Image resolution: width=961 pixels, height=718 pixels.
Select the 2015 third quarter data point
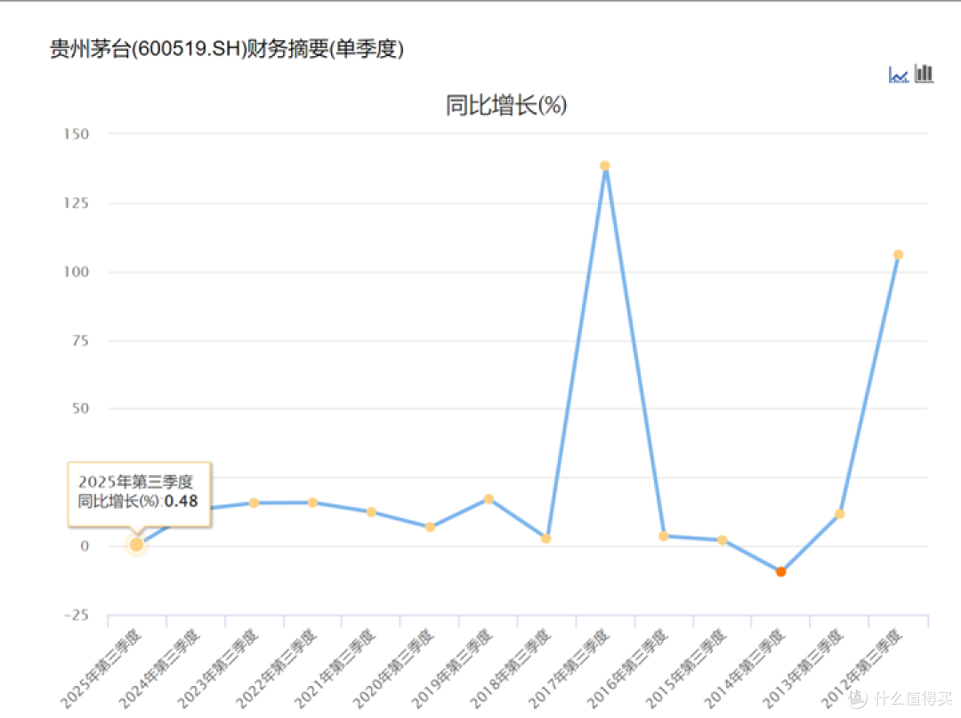coord(722,540)
